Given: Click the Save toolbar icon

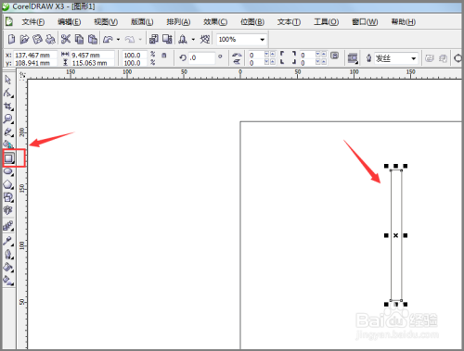Looking at the screenshot, I should point(37,39).
